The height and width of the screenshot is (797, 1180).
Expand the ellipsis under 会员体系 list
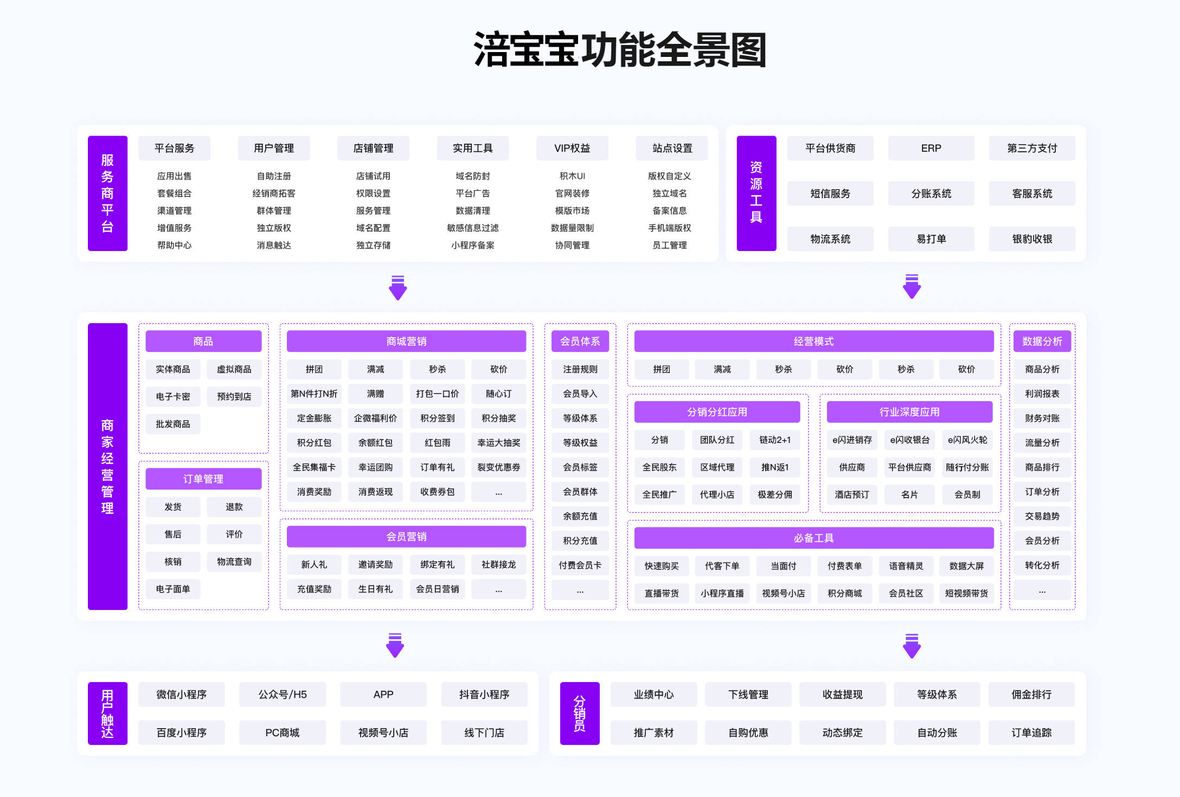coord(580,591)
